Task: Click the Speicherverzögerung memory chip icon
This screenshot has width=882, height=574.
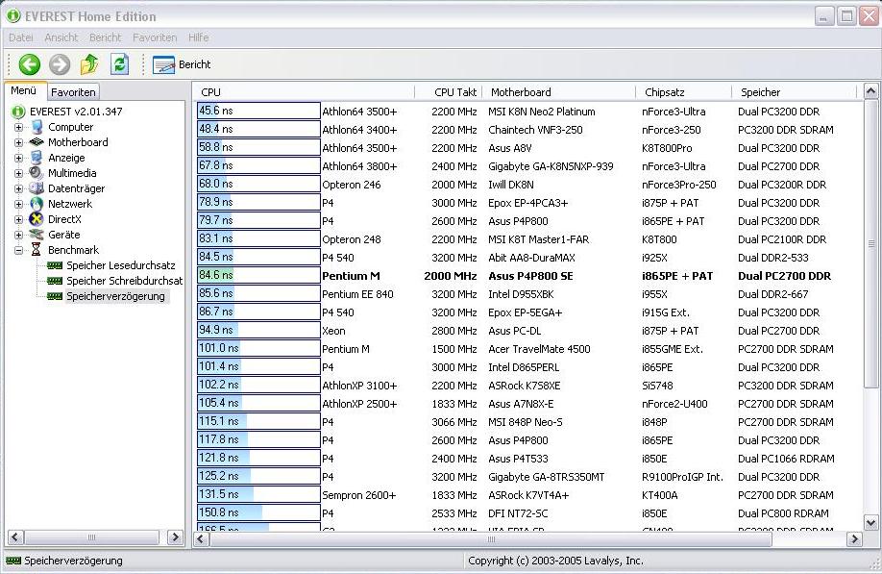Action: [x=55, y=296]
